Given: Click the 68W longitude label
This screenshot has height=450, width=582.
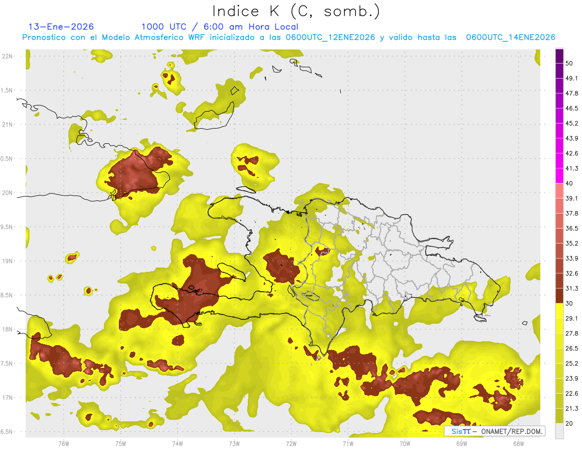Looking at the screenshot, I should 518,444.
